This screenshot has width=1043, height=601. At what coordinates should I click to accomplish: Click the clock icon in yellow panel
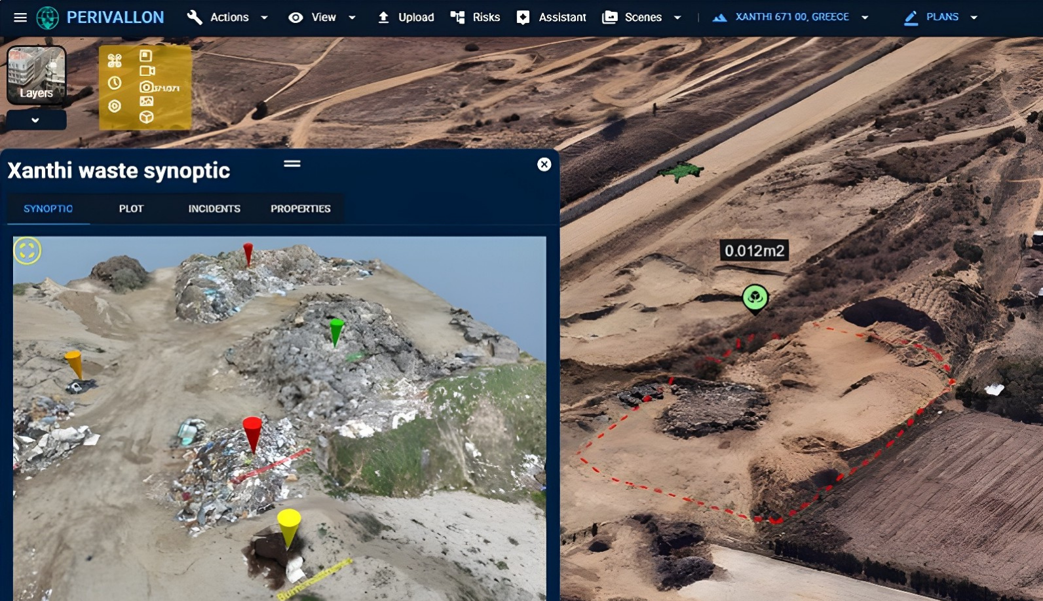(115, 83)
